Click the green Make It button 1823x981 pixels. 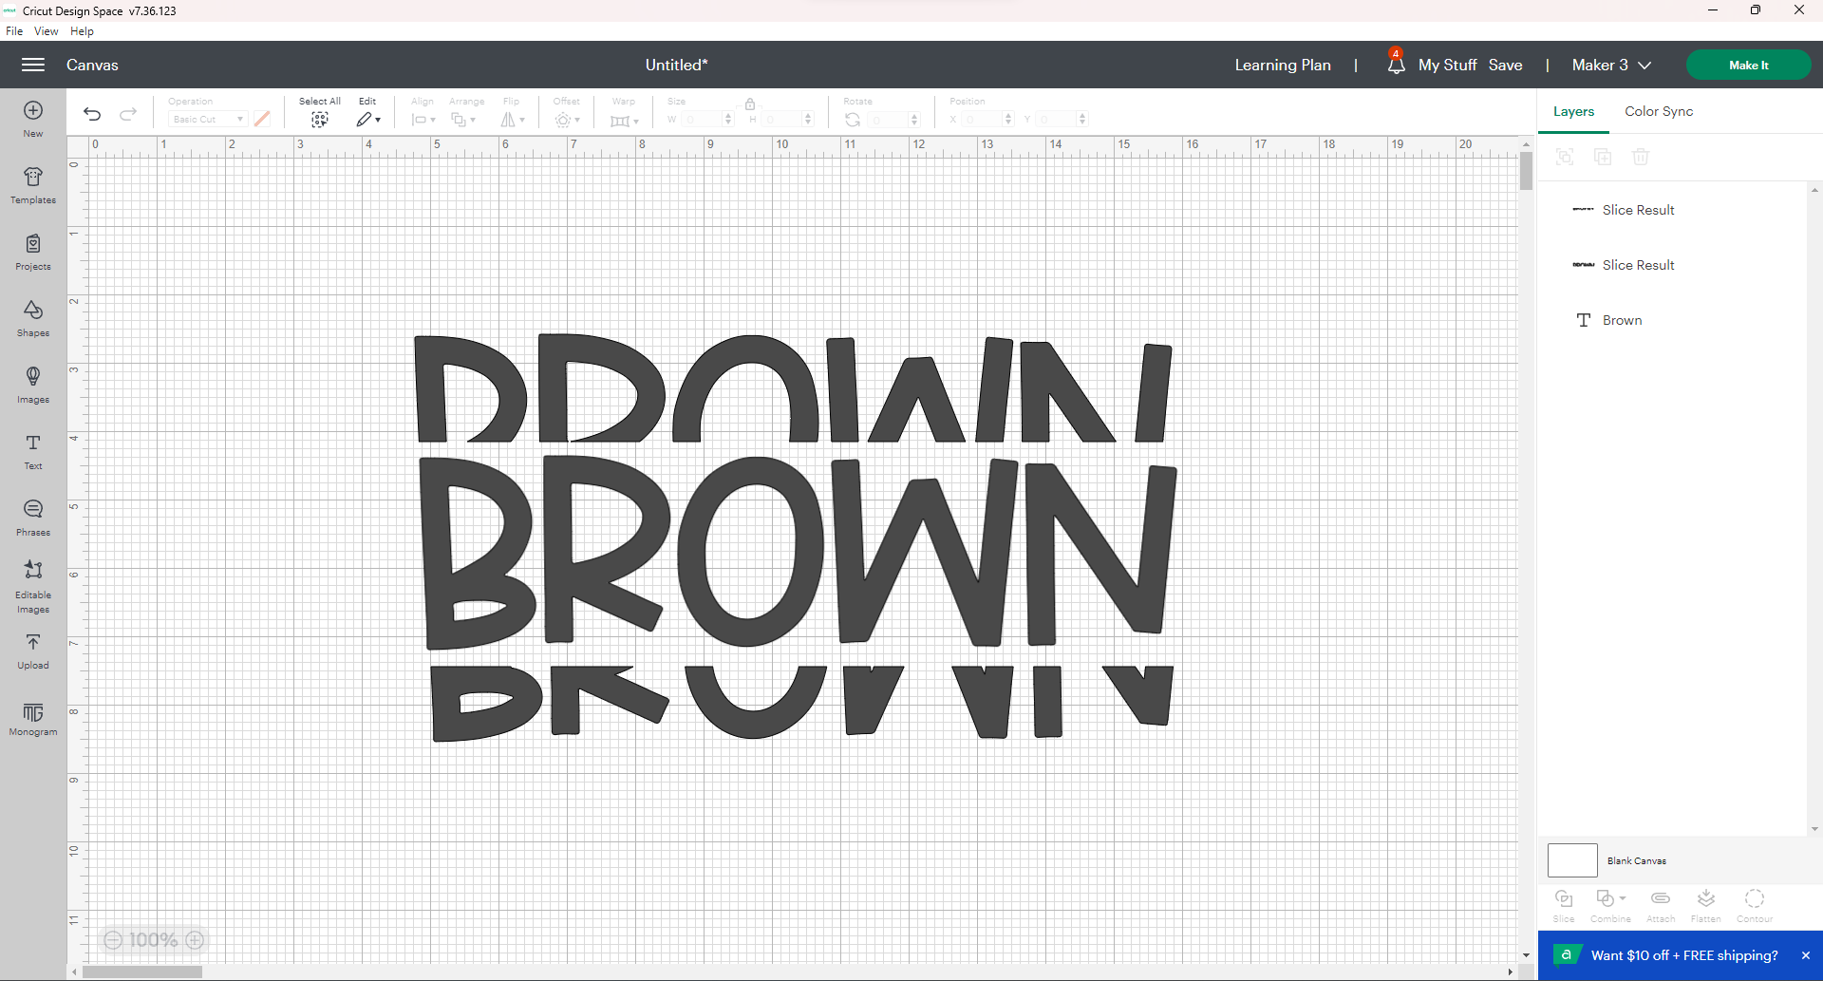1748,65
